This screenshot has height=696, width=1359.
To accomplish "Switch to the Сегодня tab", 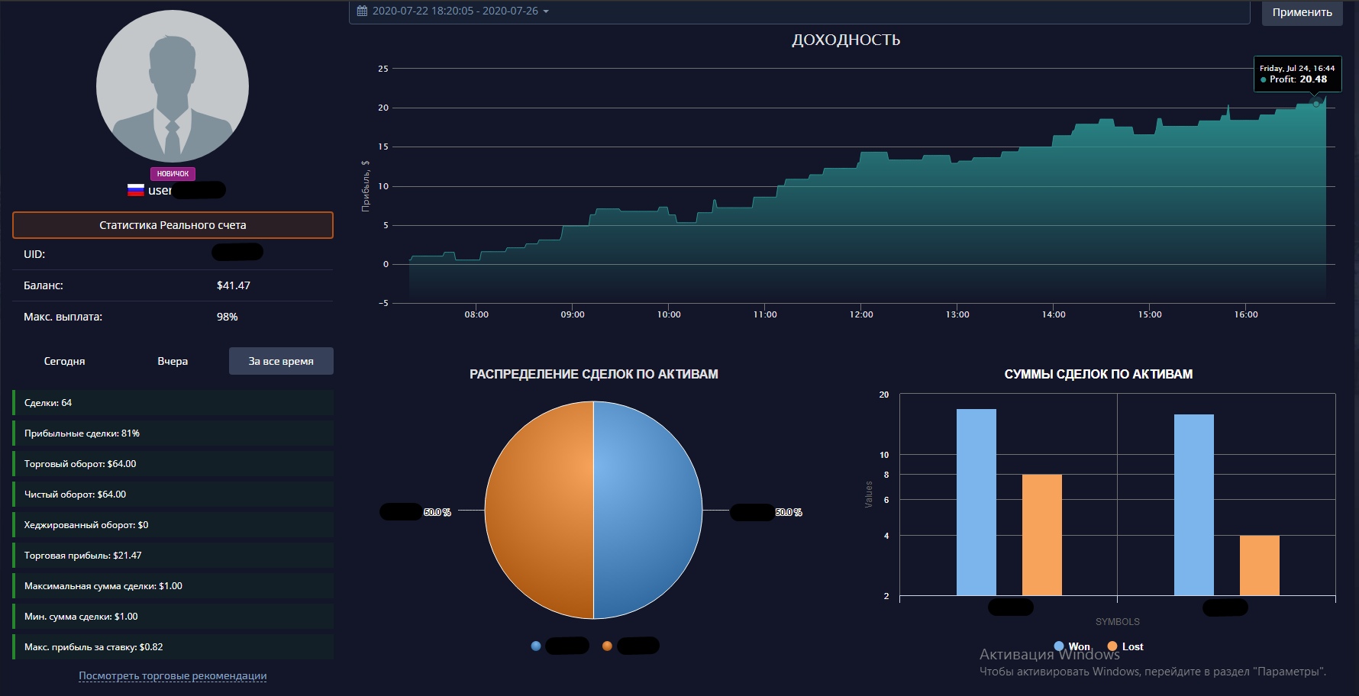I will click(x=65, y=361).
